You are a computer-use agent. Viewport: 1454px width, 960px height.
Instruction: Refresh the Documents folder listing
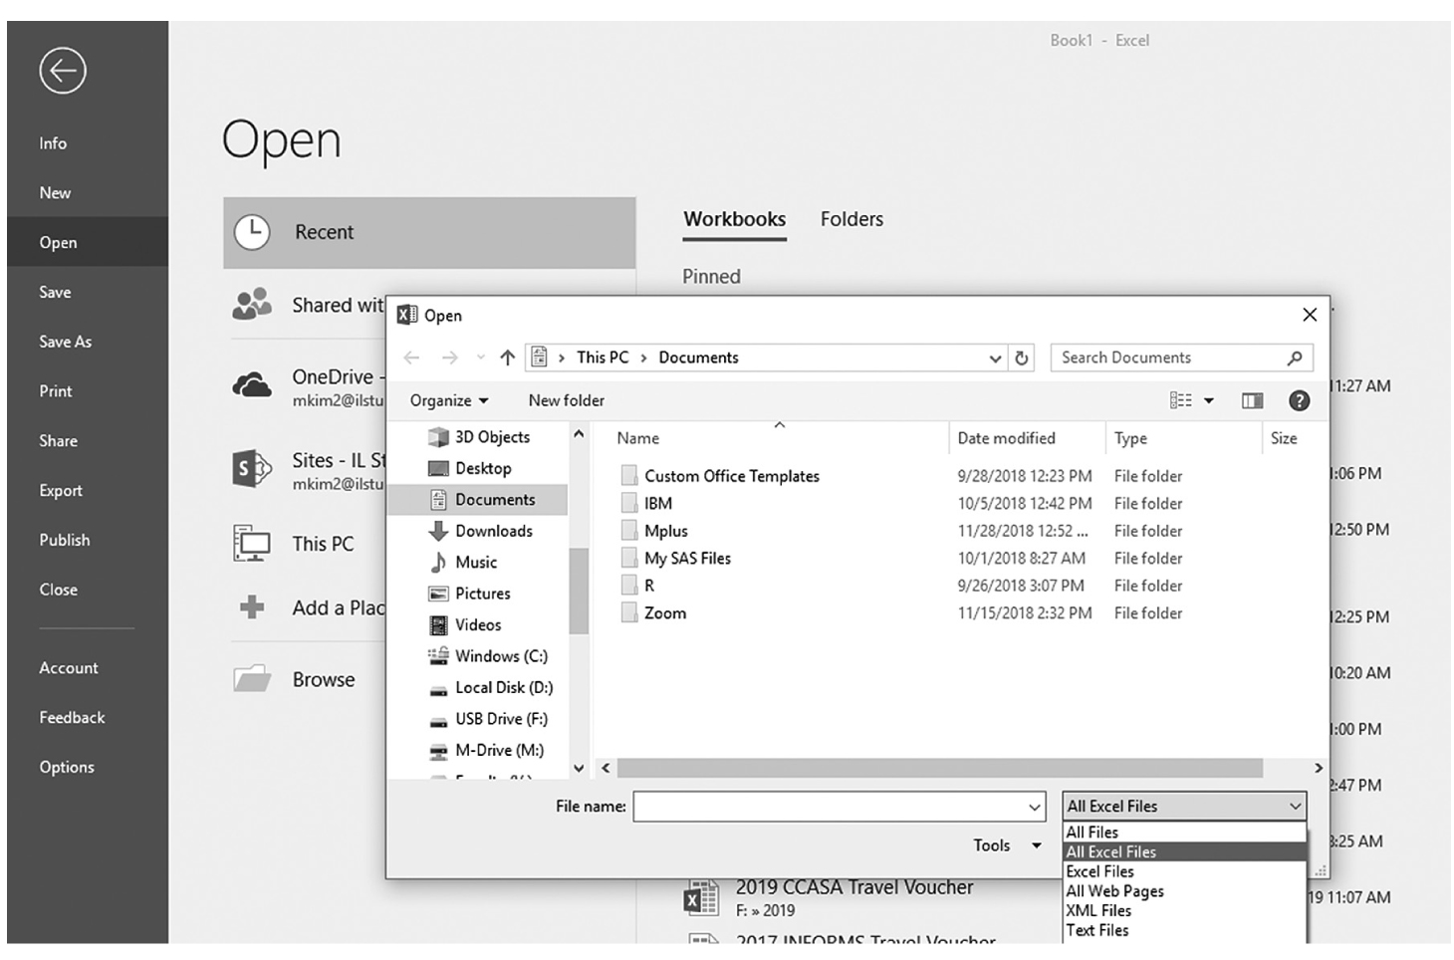1022,358
